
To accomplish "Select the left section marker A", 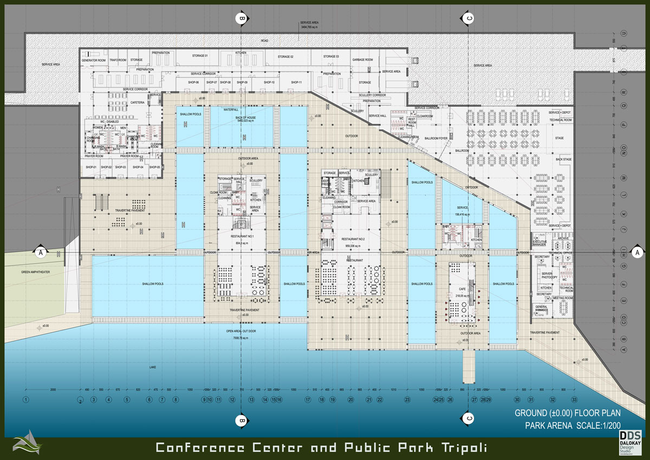I will [40, 252].
